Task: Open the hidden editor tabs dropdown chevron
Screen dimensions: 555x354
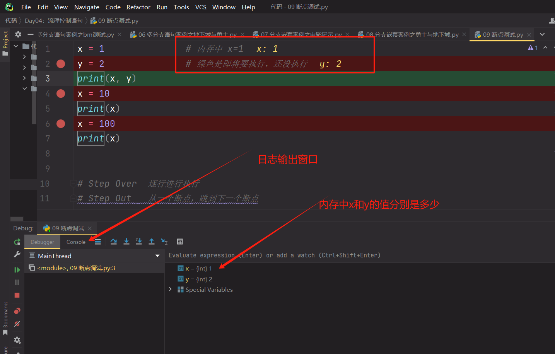Action: 542,34
